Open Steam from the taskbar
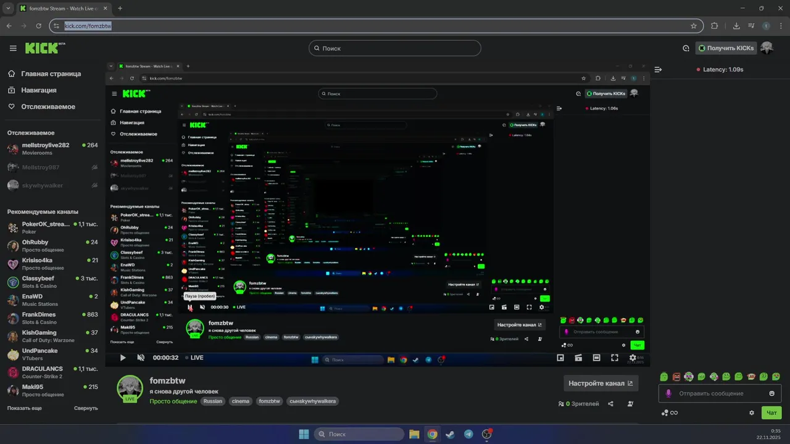Viewport: 790px width, 444px height. click(x=451, y=434)
